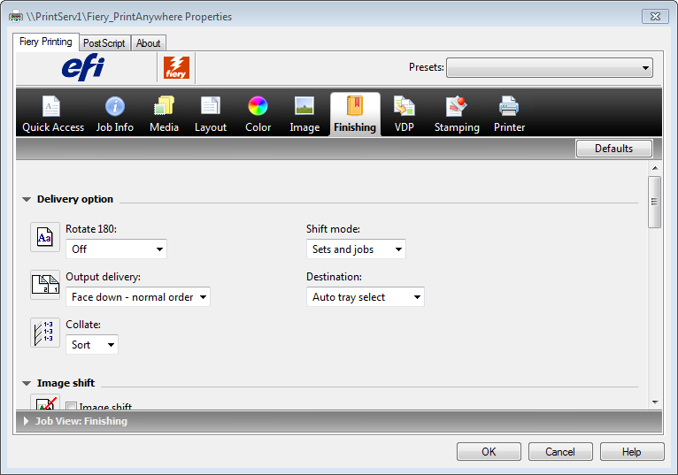Image resolution: width=678 pixels, height=475 pixels.
Task: Enable the Image shift checkbox
Action: tap(72, 408)
